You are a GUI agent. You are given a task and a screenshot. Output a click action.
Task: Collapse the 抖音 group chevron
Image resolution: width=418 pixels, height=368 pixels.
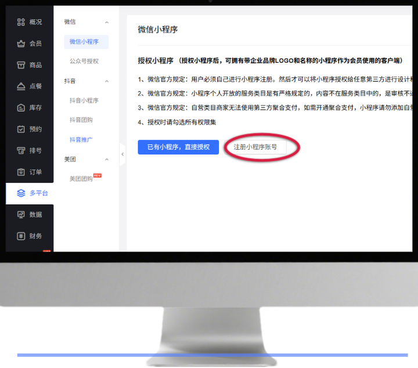coord(107,81)
